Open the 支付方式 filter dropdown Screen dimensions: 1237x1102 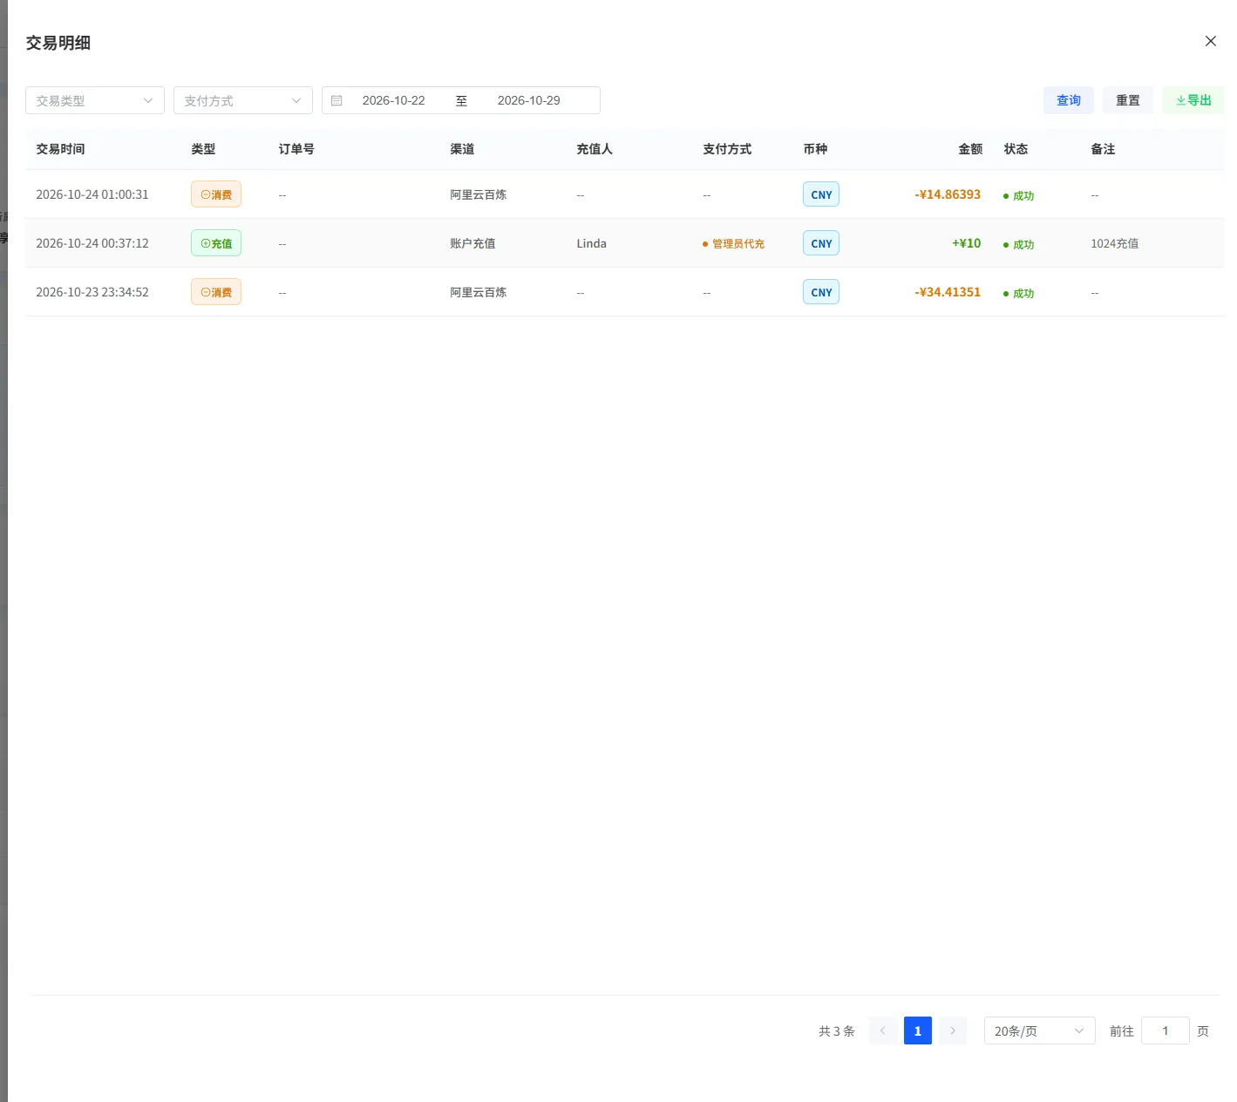click(243, 100)
